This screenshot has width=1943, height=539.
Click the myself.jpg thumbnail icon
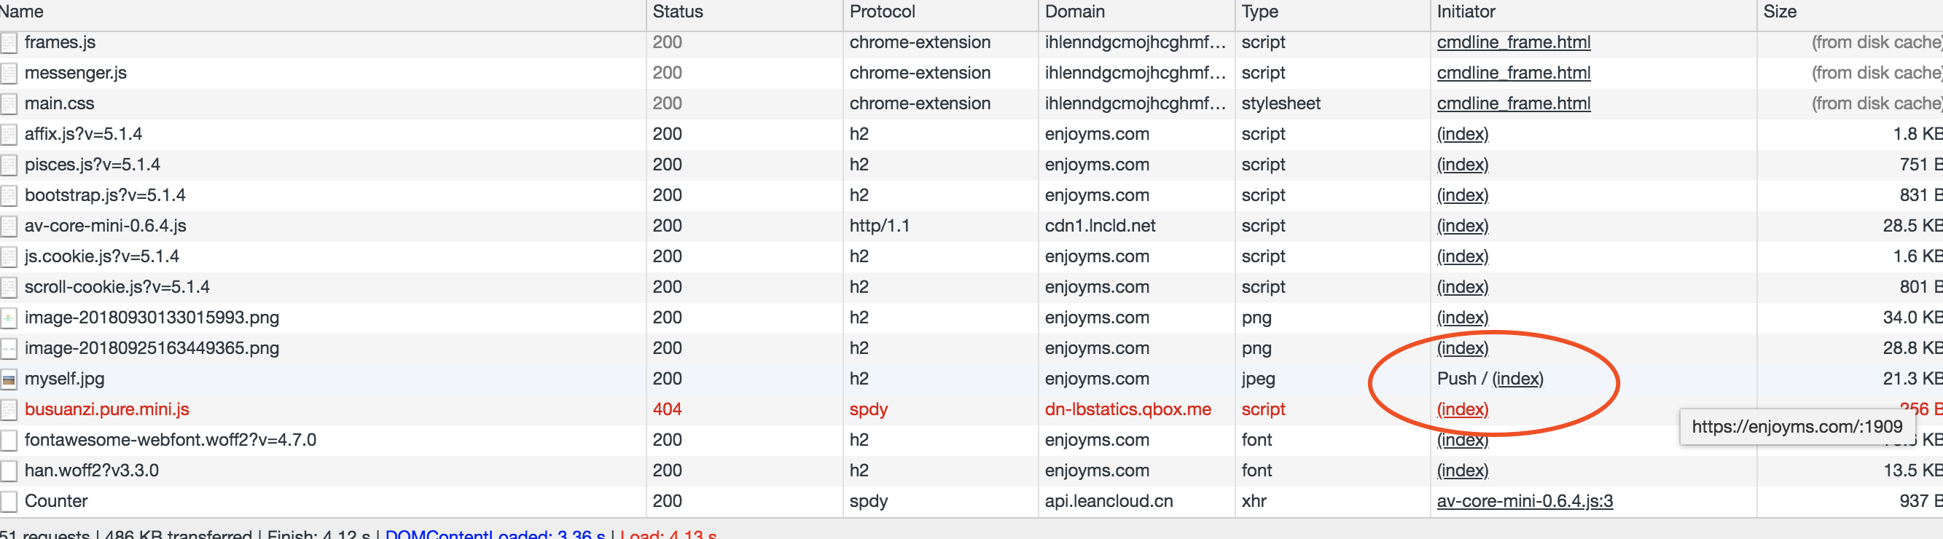coord(9,379)
